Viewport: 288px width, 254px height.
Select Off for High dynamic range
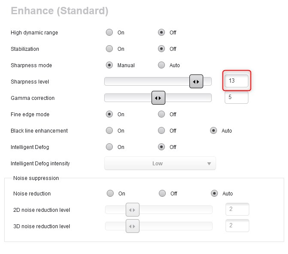[x=161, y=32]
